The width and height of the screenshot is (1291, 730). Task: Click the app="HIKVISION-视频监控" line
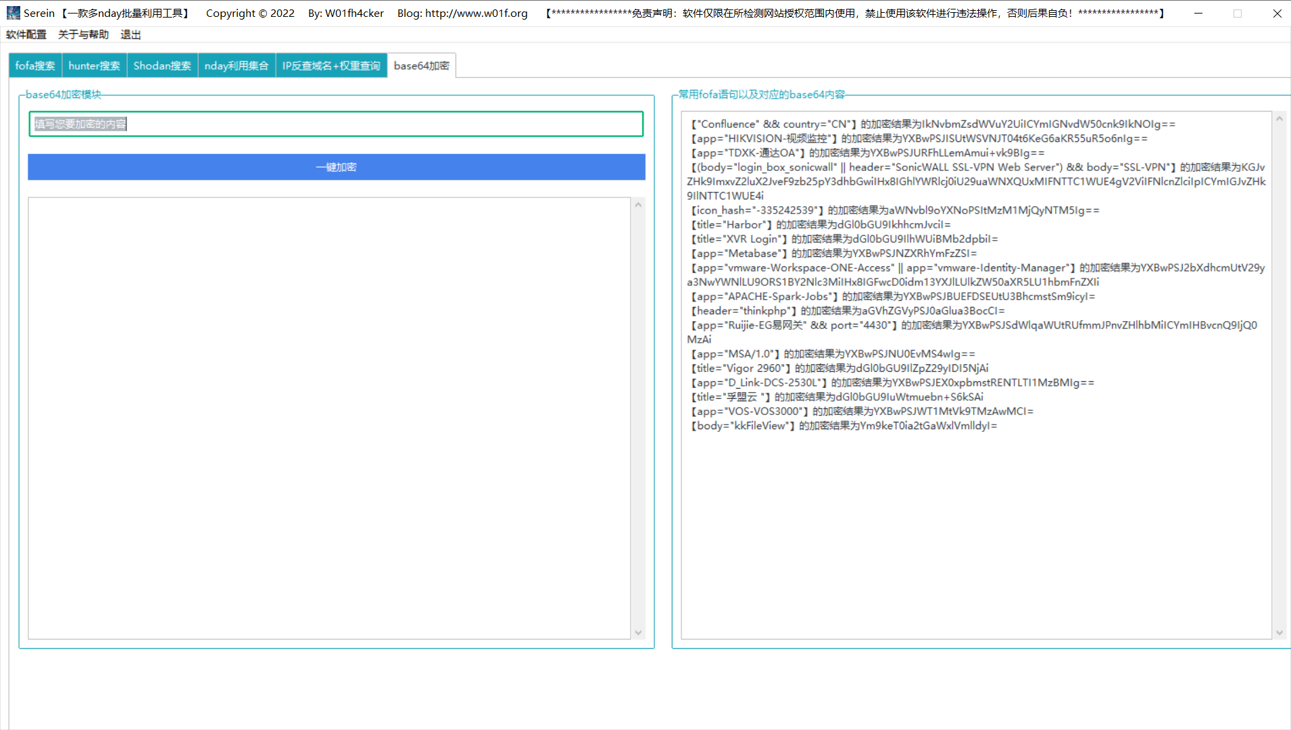[x=917, y=139]
